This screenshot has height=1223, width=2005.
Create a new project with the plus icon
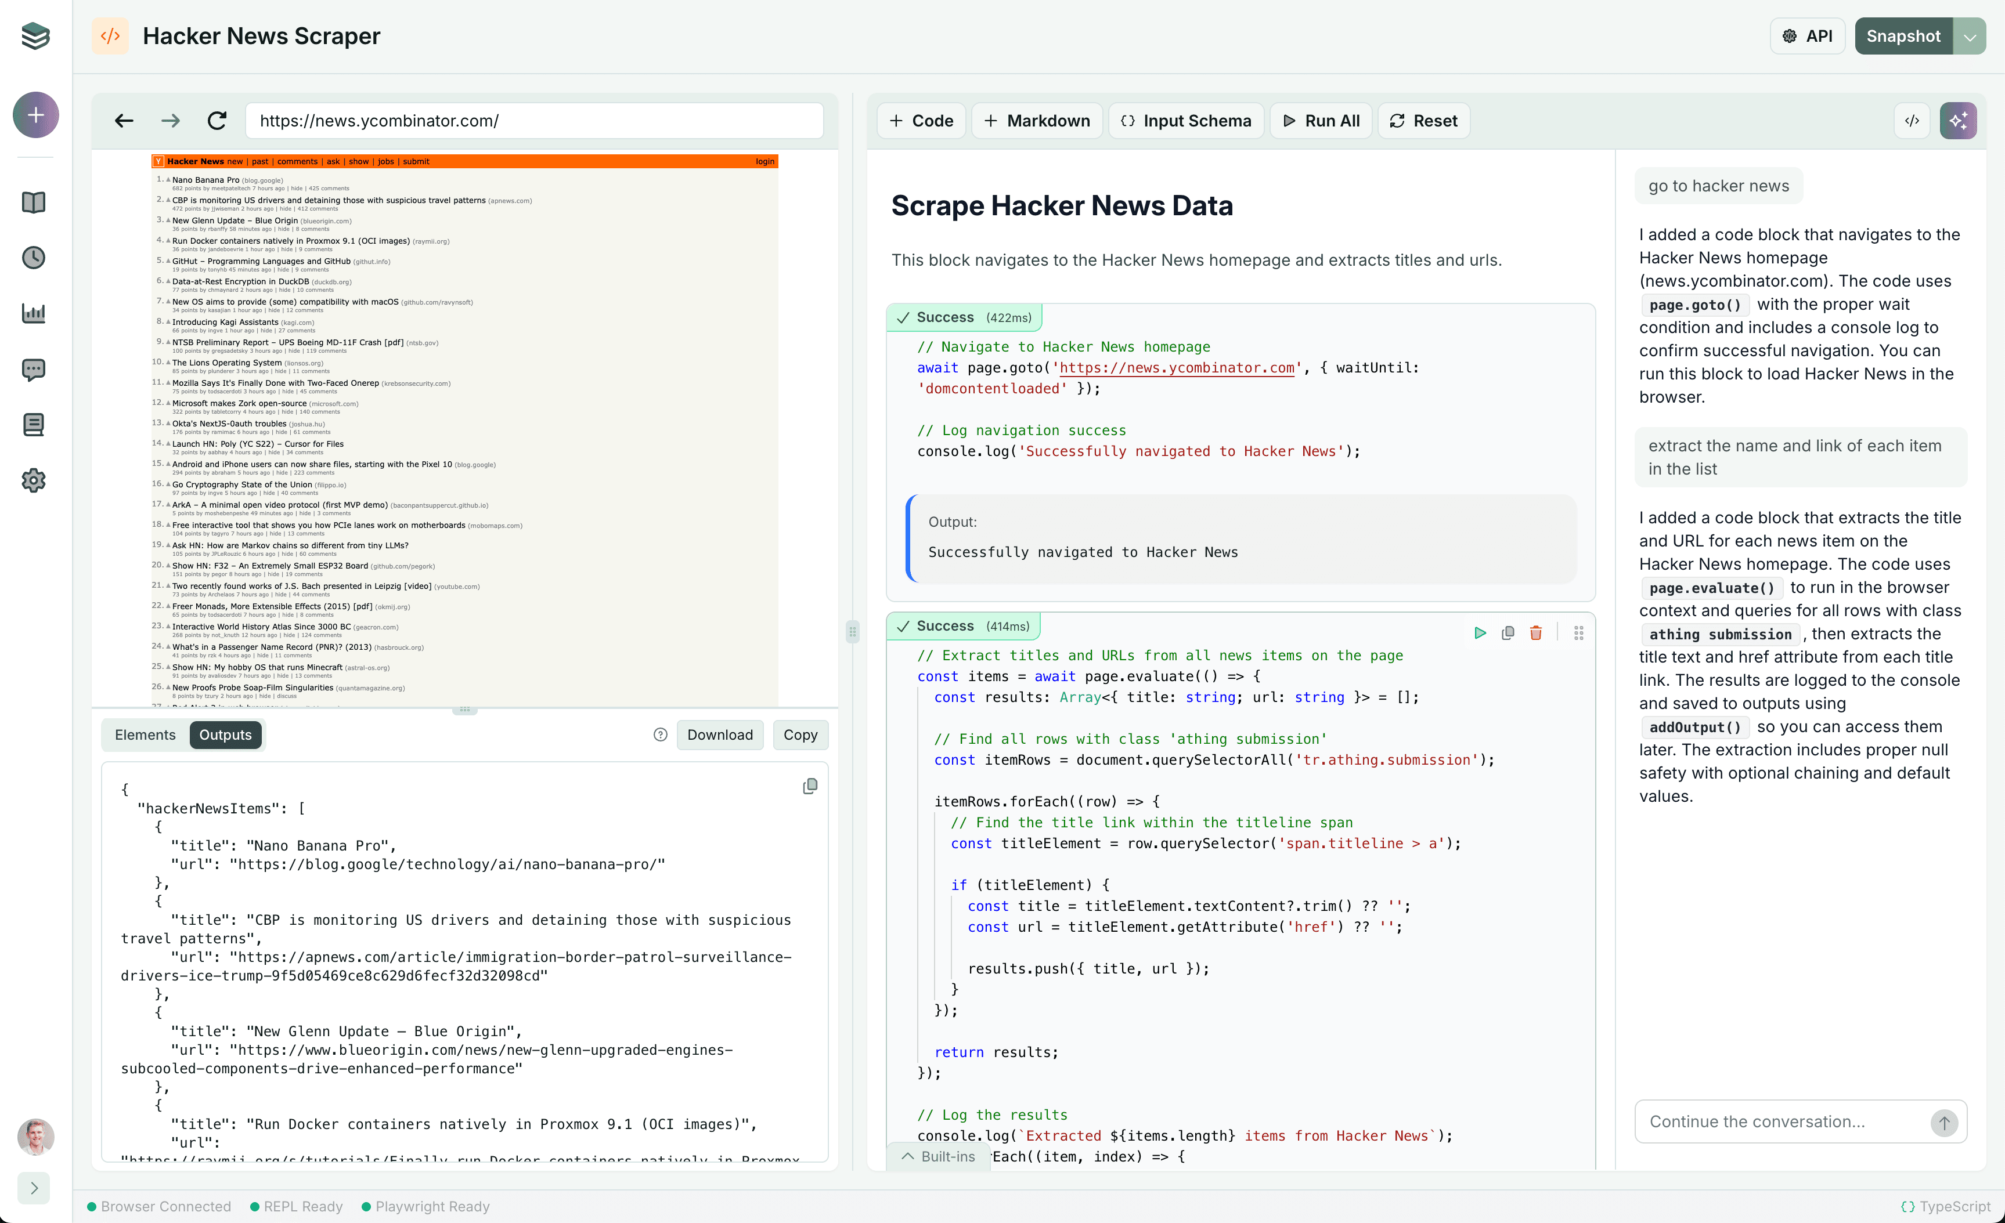(35, 115)
